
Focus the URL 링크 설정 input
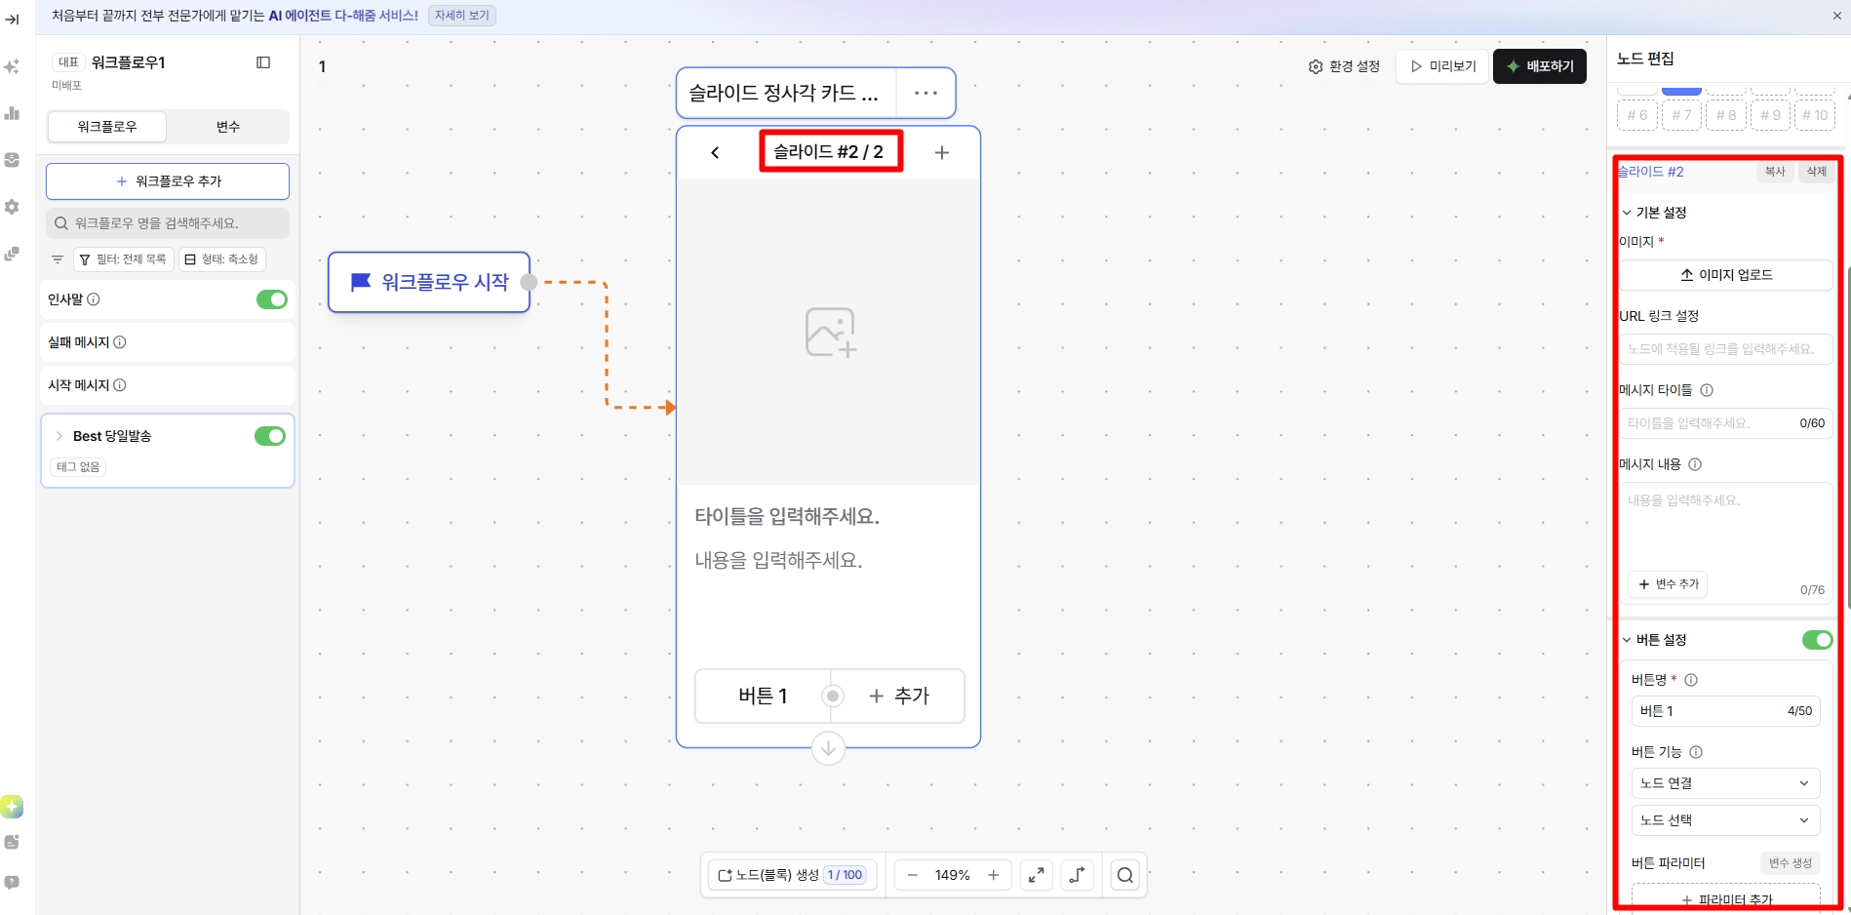click(1726, 349)
